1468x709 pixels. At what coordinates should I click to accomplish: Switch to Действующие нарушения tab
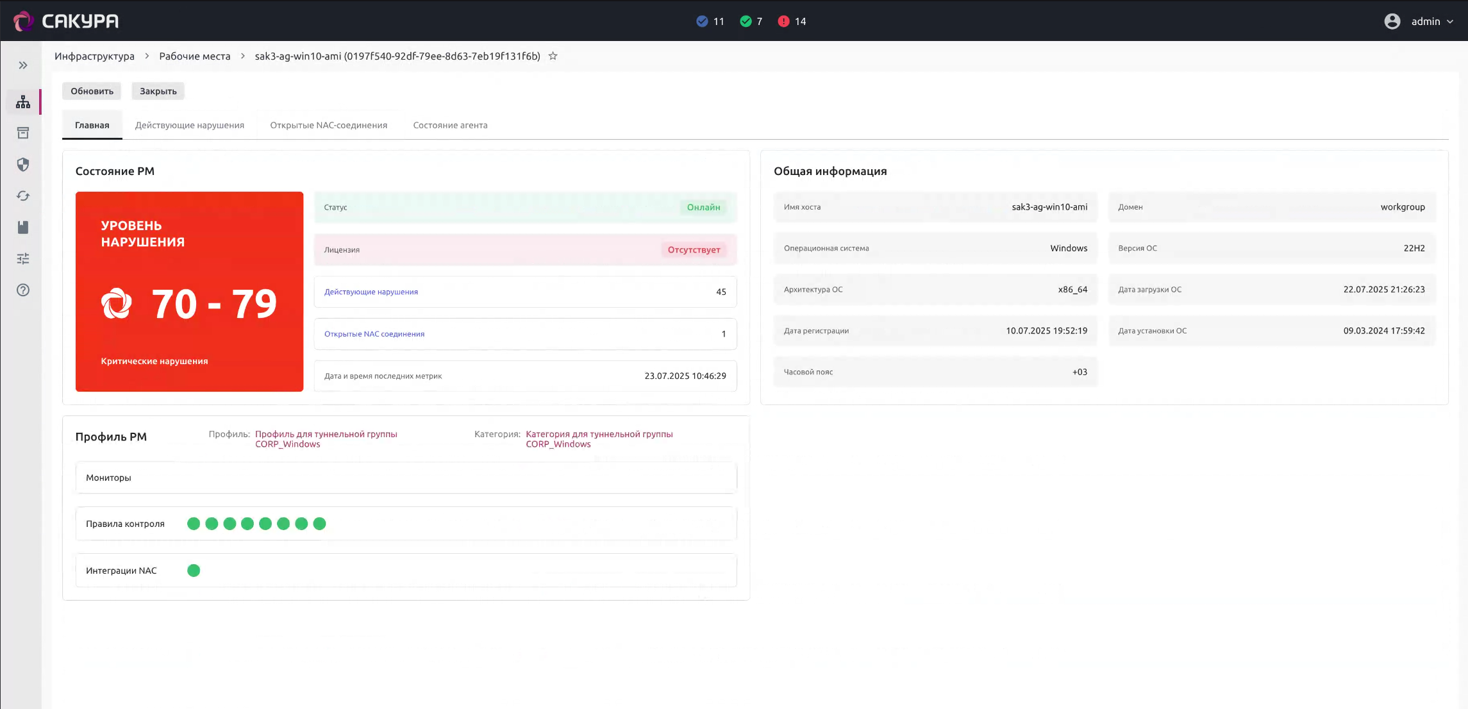(x=190, y=125)
